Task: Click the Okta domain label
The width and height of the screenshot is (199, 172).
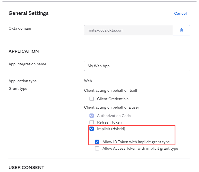Action: pyautogui.click(x=20, y=28)
